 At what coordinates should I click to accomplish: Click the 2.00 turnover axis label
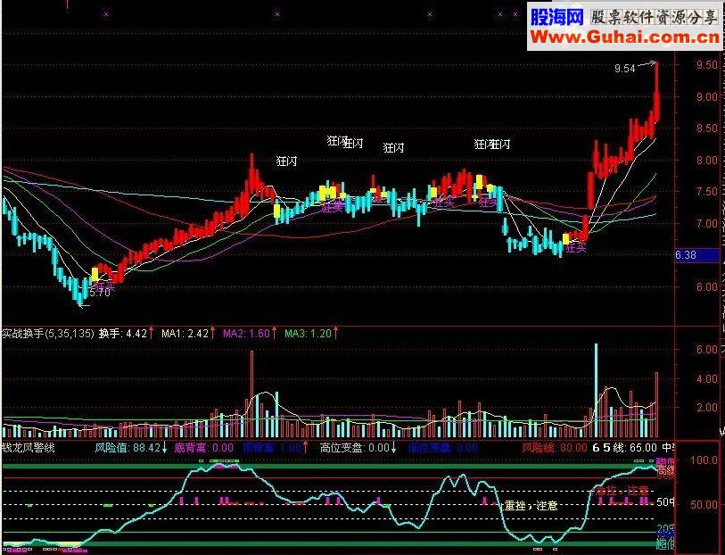pyautogui.click(x=707, y=408)
